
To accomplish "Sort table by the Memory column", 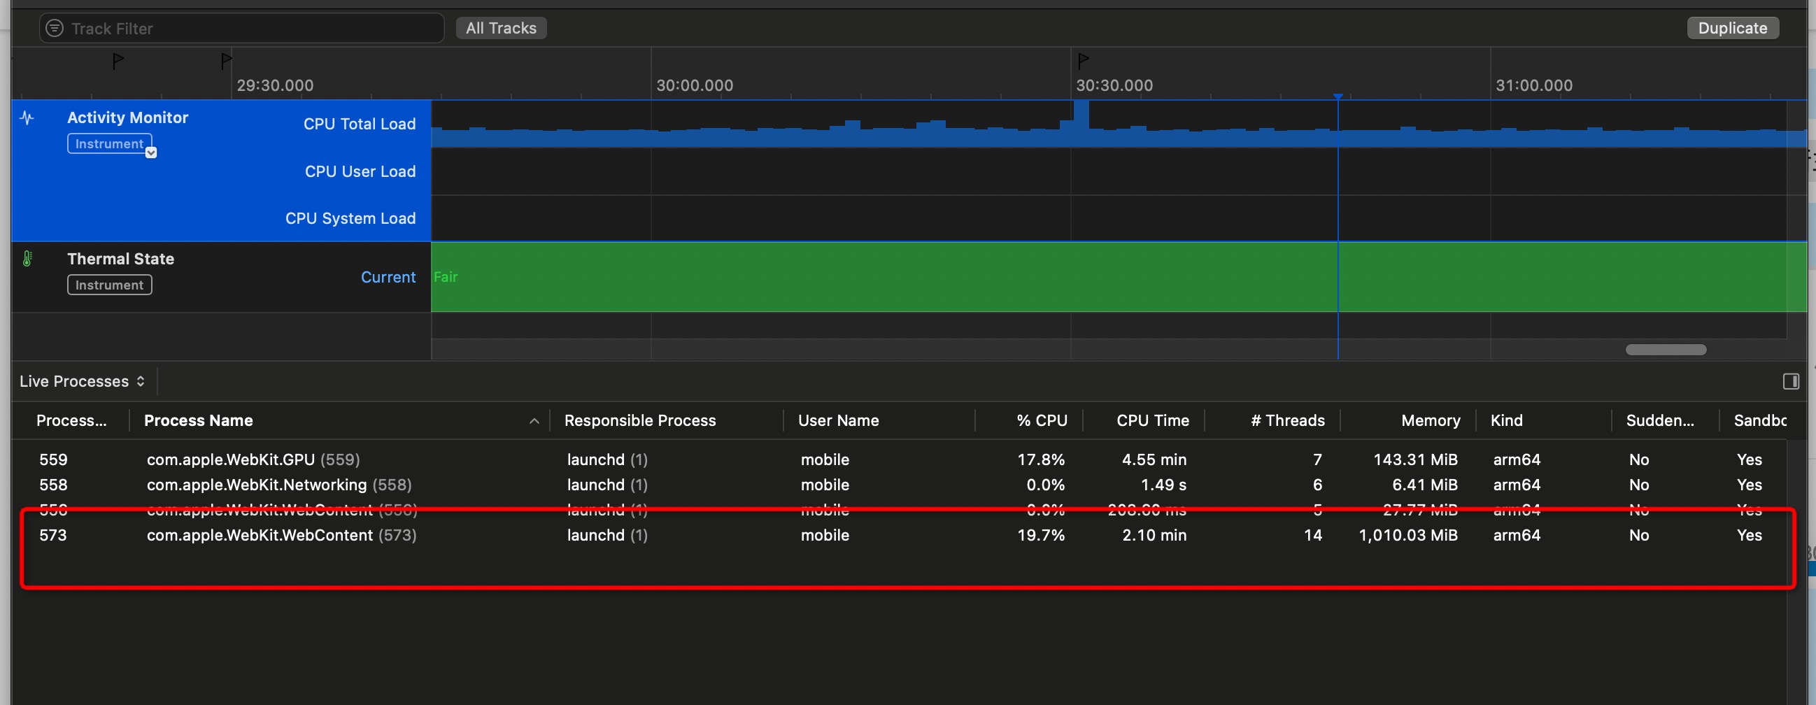I will pyautogui.click(x=1430, y=421).
